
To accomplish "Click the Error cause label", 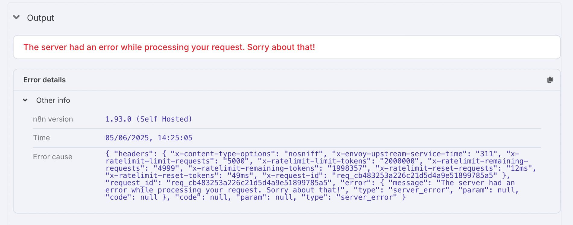I will pyautogui.click(x=53, y=157).
